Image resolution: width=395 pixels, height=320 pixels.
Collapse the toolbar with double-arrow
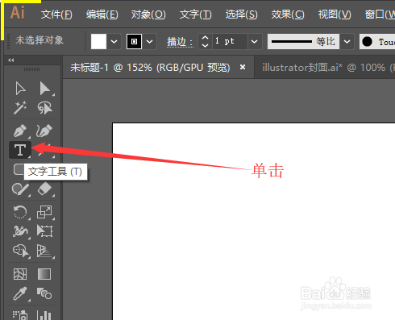(x=11, y=60)
